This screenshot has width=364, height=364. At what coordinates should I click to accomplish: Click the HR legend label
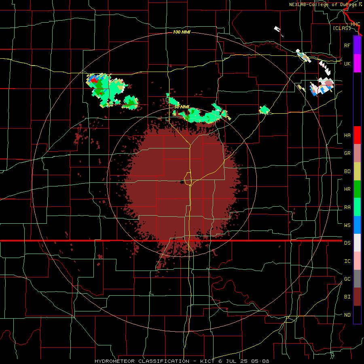click(x=347, y=189)
